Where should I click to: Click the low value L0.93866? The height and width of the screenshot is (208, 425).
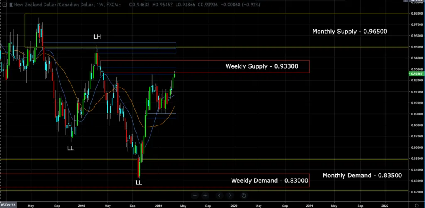pyautogui.click(x=186, y=5)
